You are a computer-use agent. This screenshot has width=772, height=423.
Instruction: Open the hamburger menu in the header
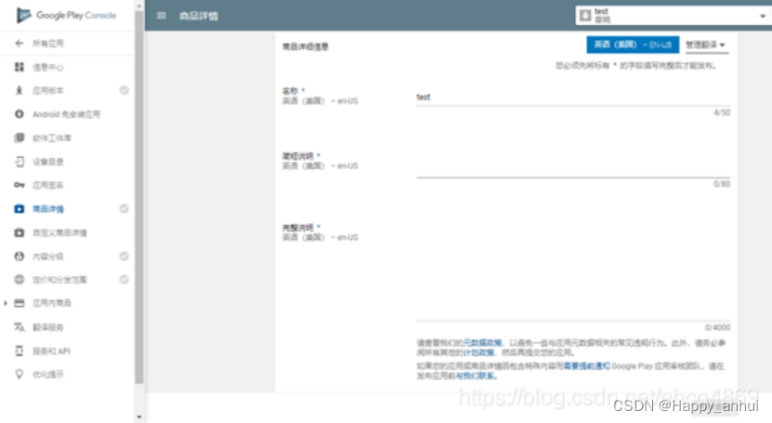[161, 16]
